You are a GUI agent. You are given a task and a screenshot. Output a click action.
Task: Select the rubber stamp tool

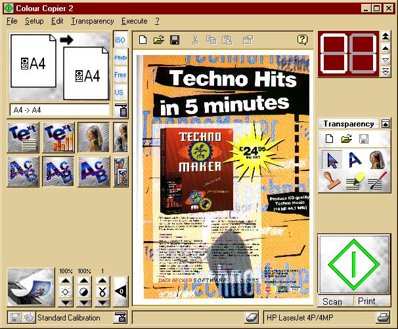click(x=332, y=180)
